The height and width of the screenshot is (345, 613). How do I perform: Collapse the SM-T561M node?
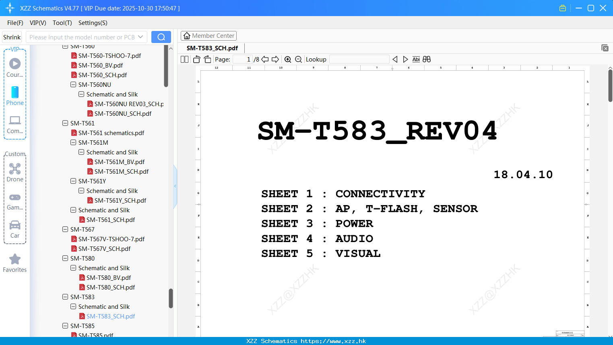73,142
